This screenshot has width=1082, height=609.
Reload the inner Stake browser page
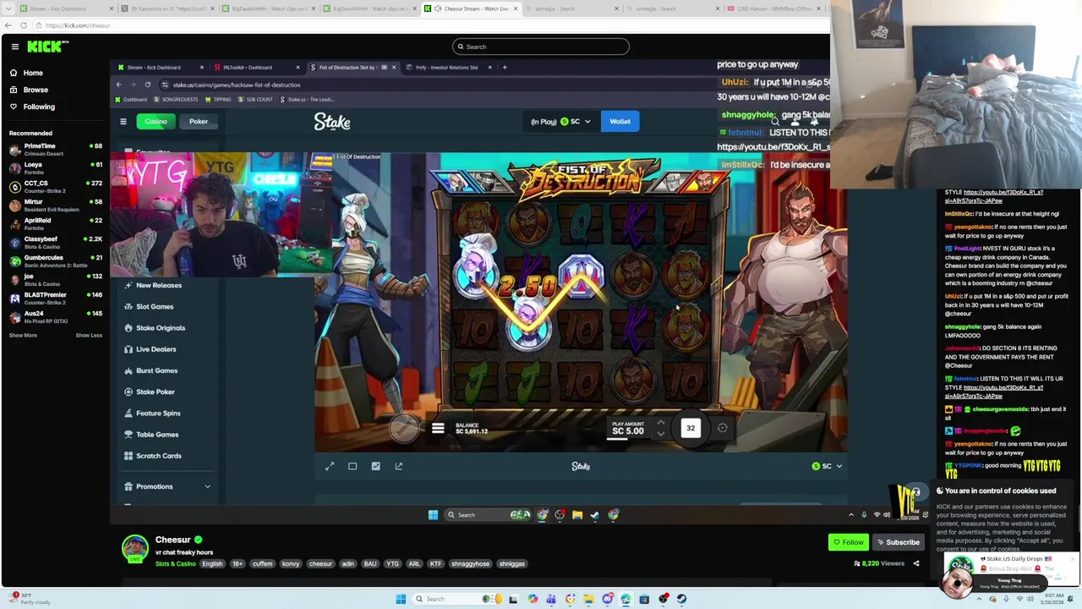pyautogui.click(x=147, y=85)
